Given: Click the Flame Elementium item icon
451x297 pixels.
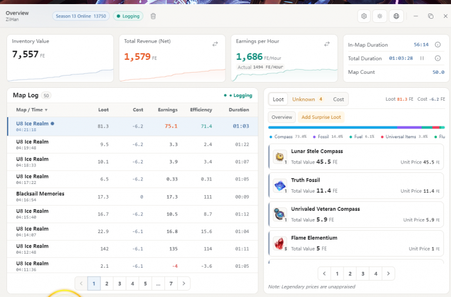Looking at the screenshot, I should pyautogui.click(x=280, y=243).
